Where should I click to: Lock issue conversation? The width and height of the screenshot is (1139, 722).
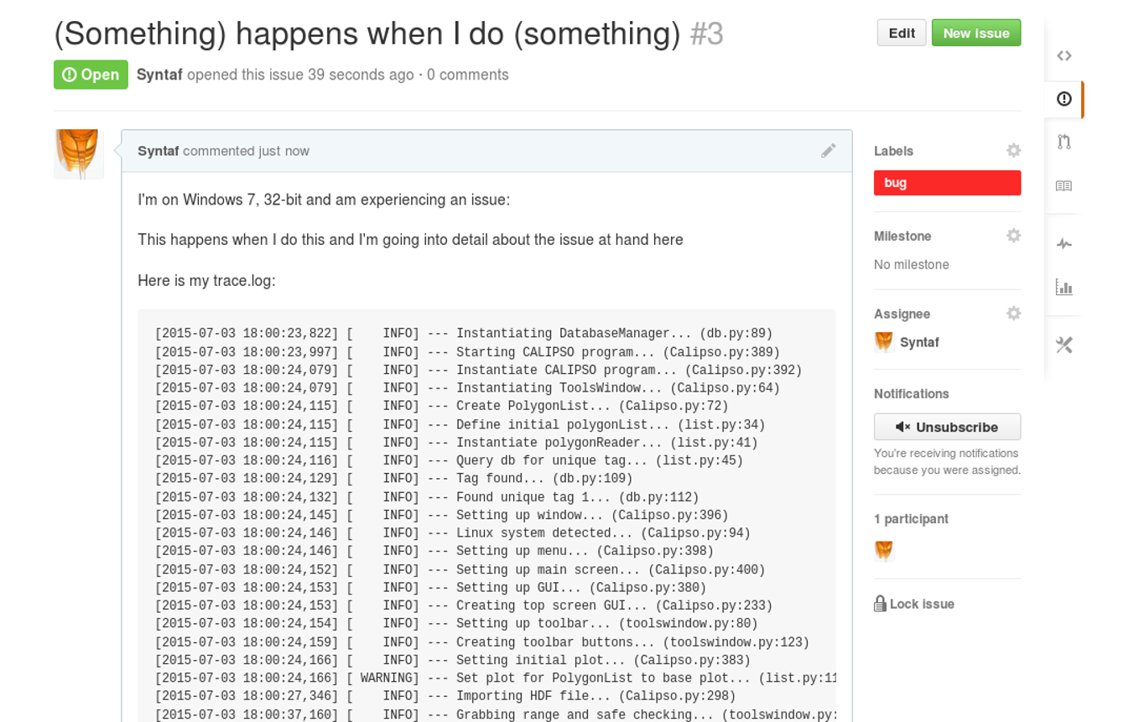[914, 604]
